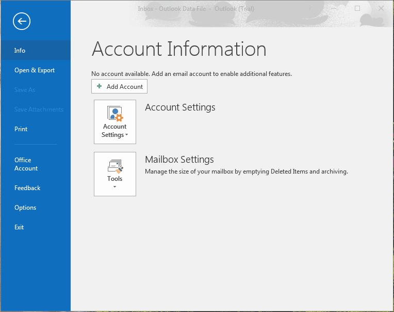This screenshot has height=312, width=394.
Task: Close the Outlook window
Action: click(x=381, y=8)
